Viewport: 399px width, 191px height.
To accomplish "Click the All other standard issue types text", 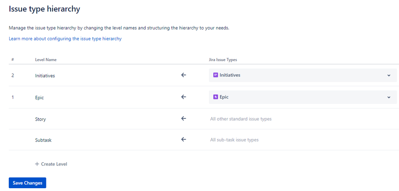I will (x=241, y=119).
